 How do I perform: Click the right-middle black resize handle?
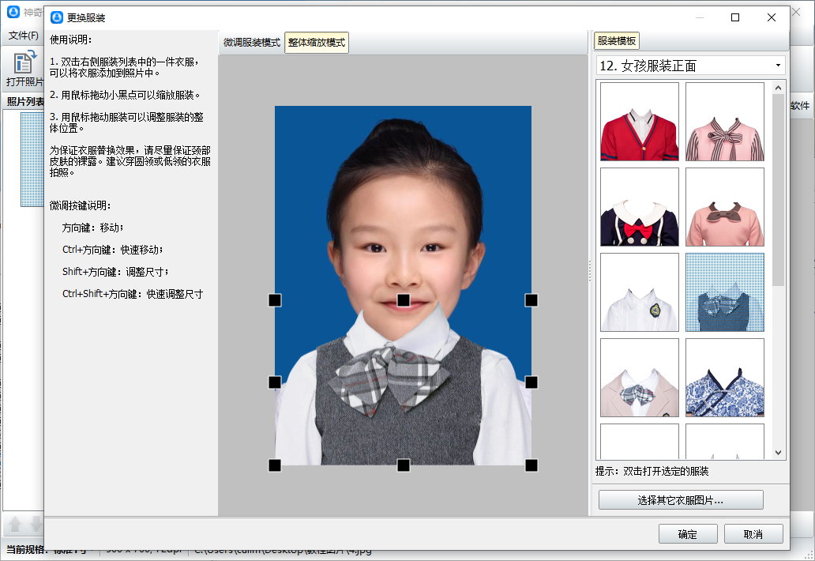(x=531, y=382)
